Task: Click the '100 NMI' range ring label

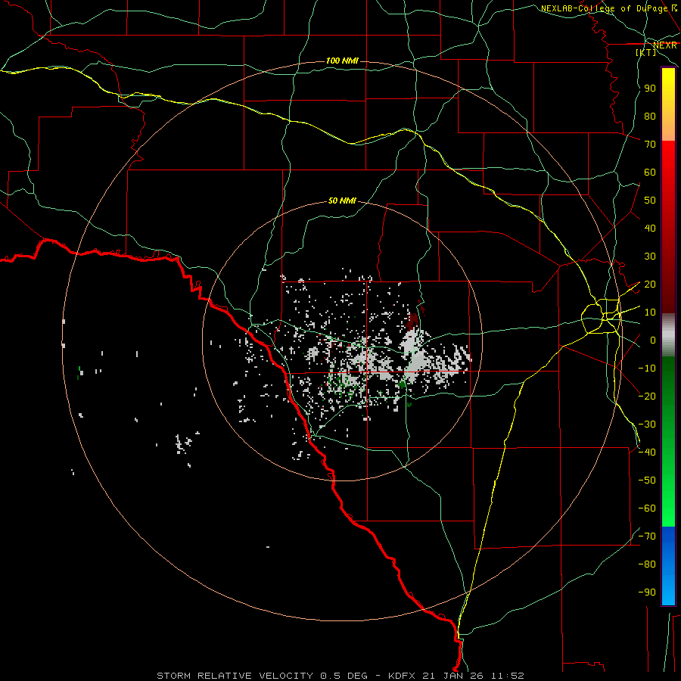Action: tap(342, 61)
